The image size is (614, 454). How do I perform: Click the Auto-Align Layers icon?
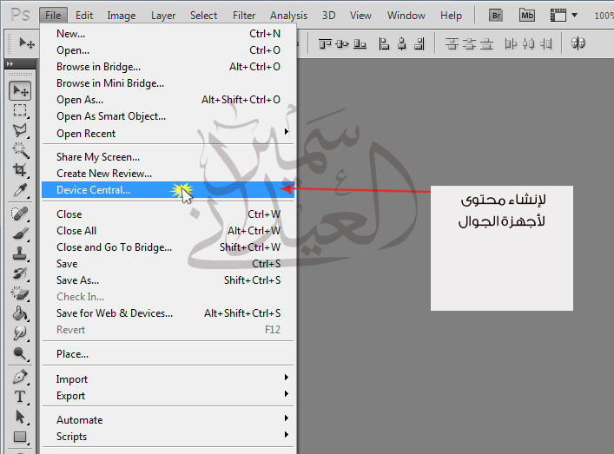578,43
